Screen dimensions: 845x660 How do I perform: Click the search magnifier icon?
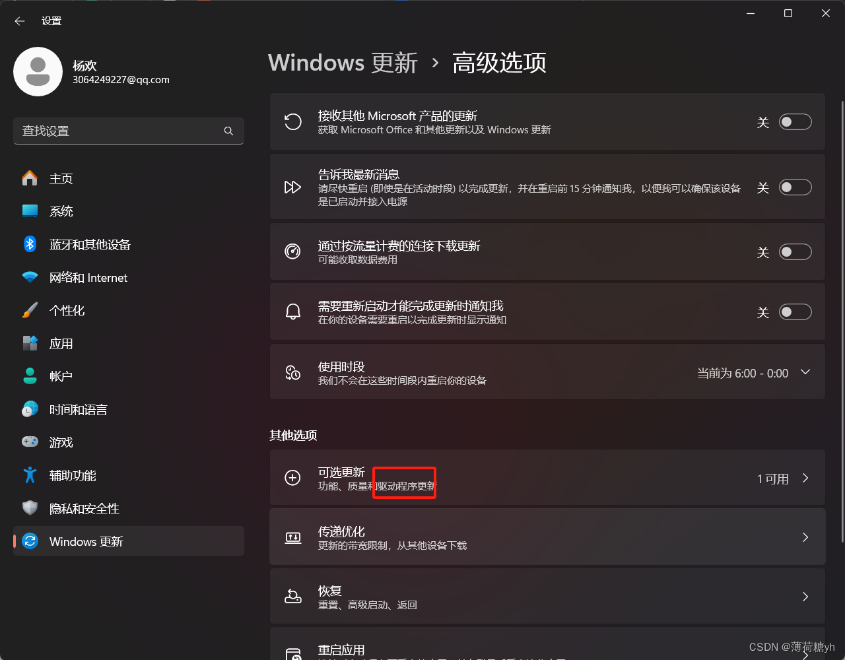tap(228, 131)
